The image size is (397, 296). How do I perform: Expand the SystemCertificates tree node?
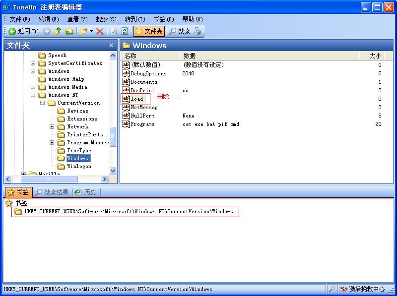33,63
